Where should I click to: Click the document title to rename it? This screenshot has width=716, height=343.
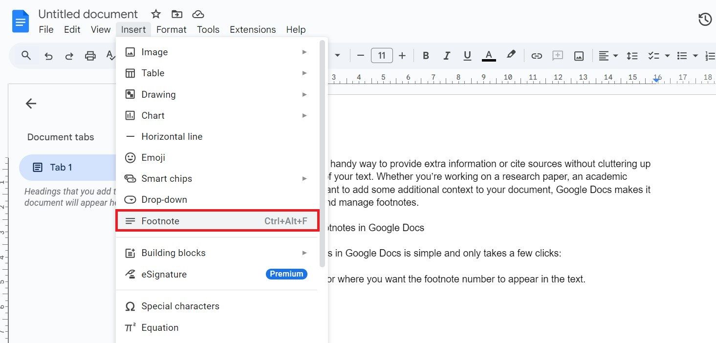tap(88, 14)
